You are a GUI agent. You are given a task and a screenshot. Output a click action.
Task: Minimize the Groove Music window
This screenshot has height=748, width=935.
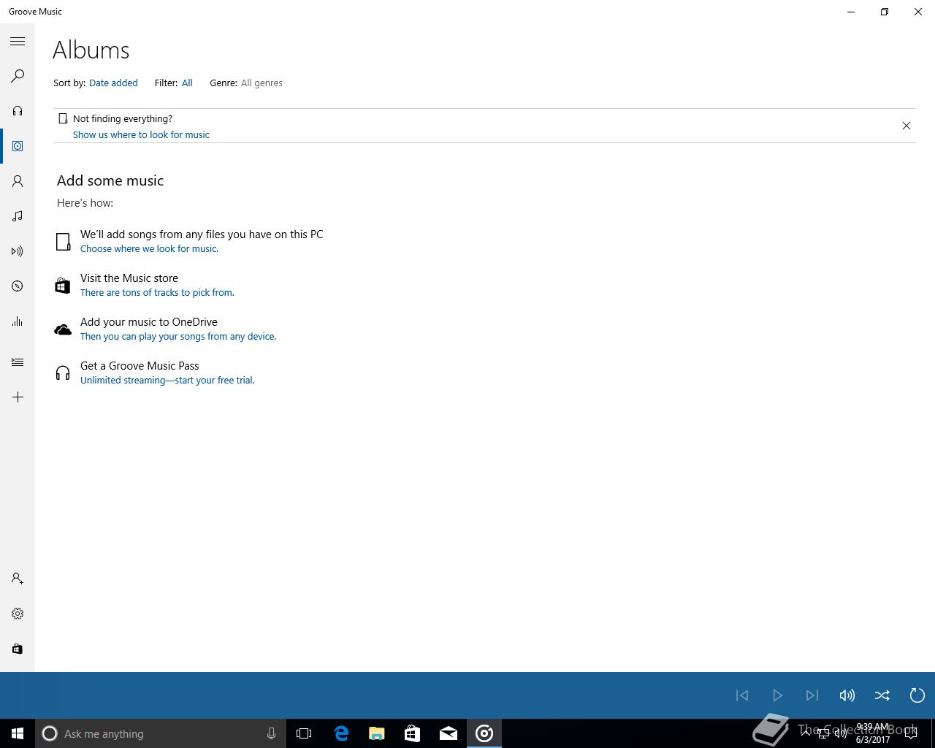[x=851, y=12]
